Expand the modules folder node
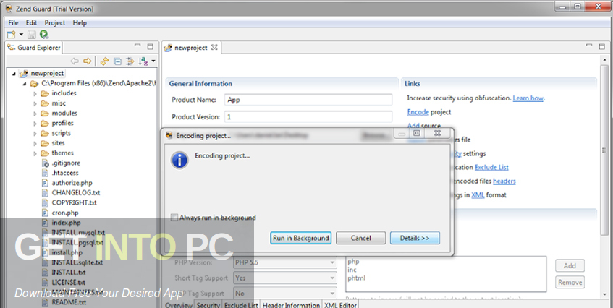 tap(35, 114)
